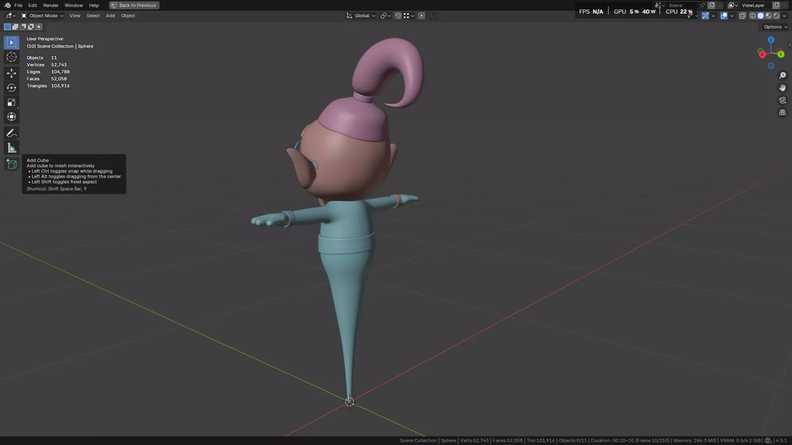
Task: Open the snapping options dropdown
Action: coord(409,16)
